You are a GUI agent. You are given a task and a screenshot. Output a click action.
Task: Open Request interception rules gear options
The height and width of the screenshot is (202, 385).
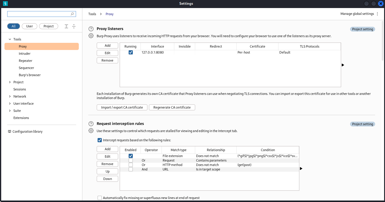(91, 131)
